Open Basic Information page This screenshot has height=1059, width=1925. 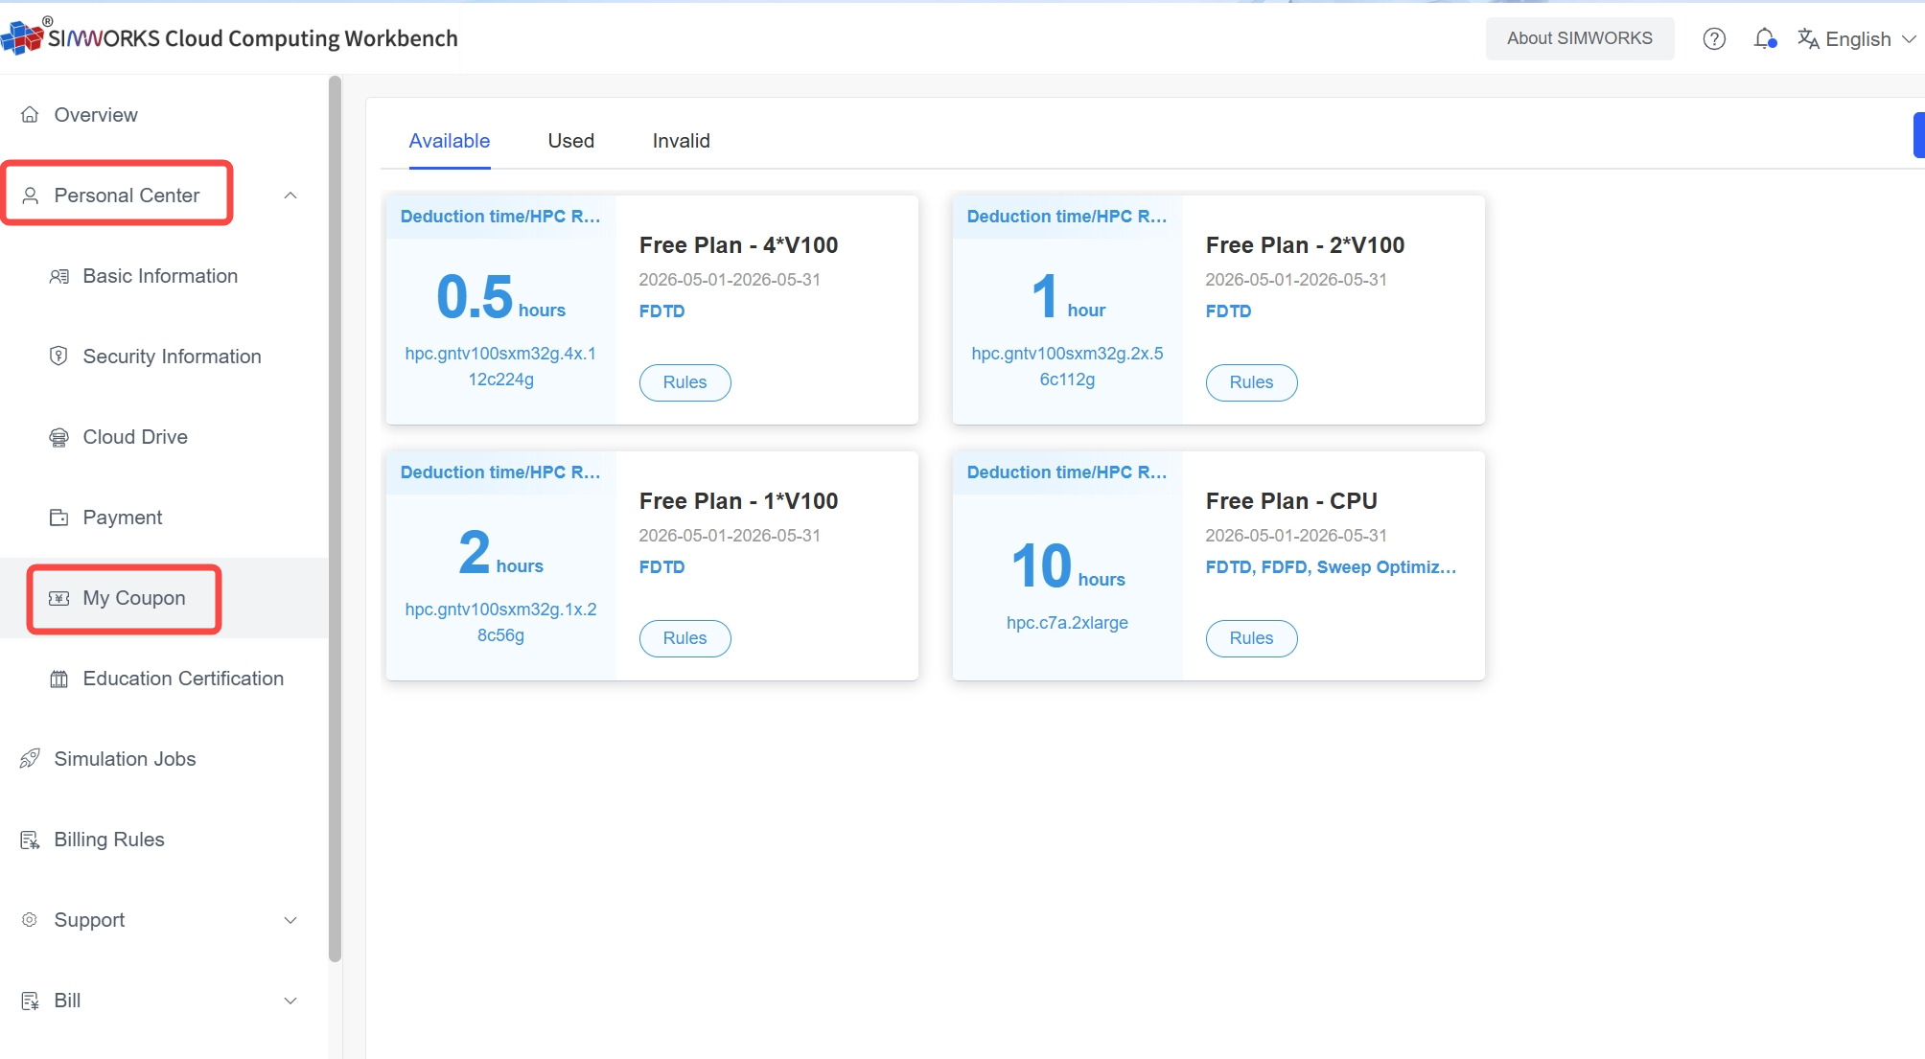(164, 276)
